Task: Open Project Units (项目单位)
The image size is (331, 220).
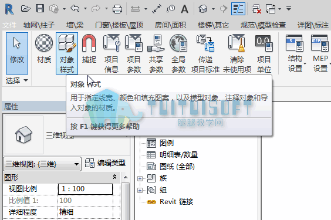Action: click(264, 53)
